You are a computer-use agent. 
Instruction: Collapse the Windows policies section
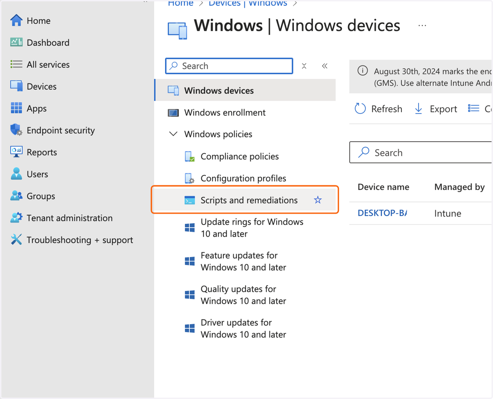click(x=173, y=134)
